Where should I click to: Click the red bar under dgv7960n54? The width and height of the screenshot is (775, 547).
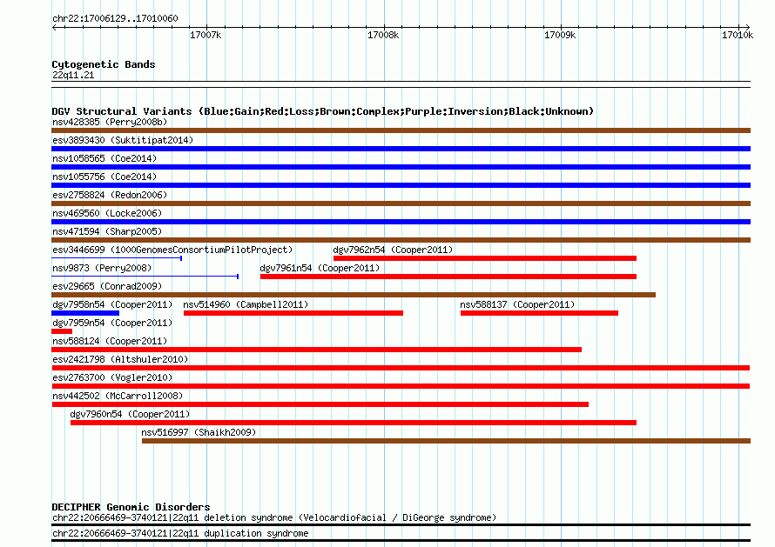(x=354, y=423)
